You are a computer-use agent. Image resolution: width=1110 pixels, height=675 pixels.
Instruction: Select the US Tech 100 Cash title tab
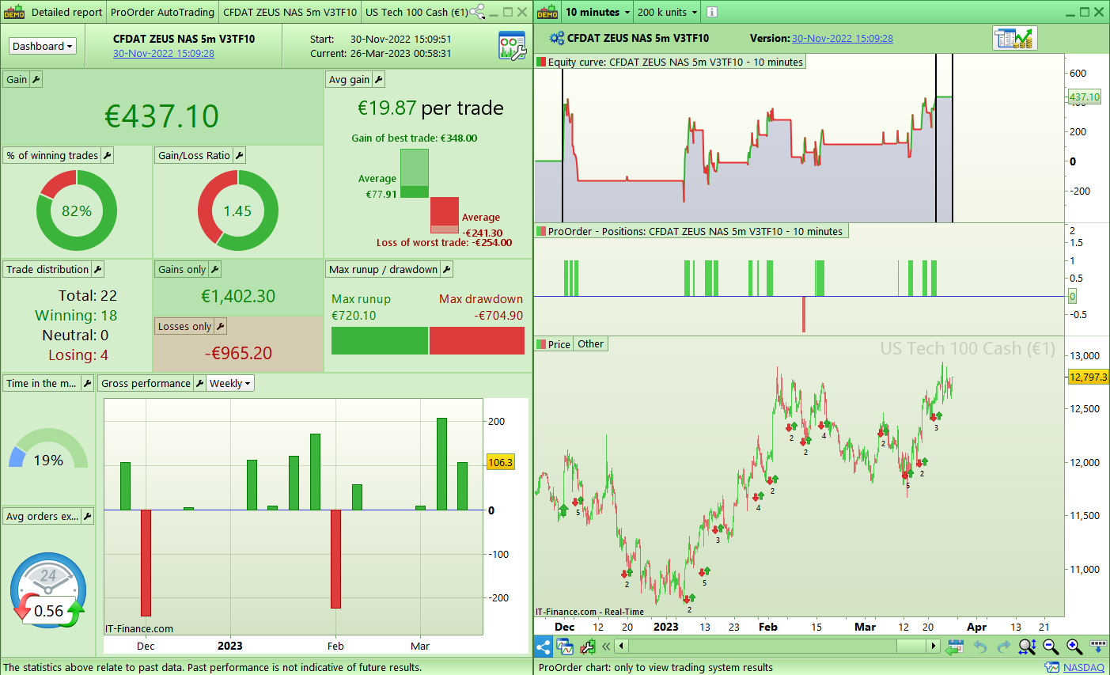click(416, 12)
